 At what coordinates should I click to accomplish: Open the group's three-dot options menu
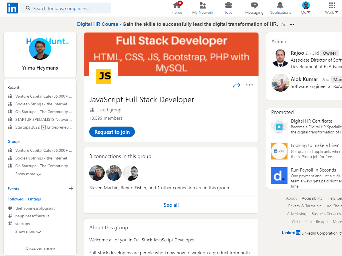(249, 85)
